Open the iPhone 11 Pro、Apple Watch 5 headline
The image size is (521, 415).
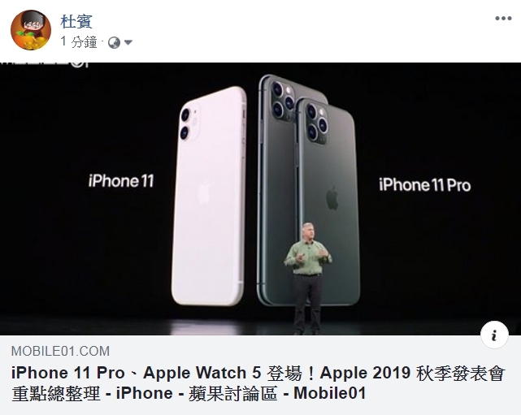click(x=258, y=373)
